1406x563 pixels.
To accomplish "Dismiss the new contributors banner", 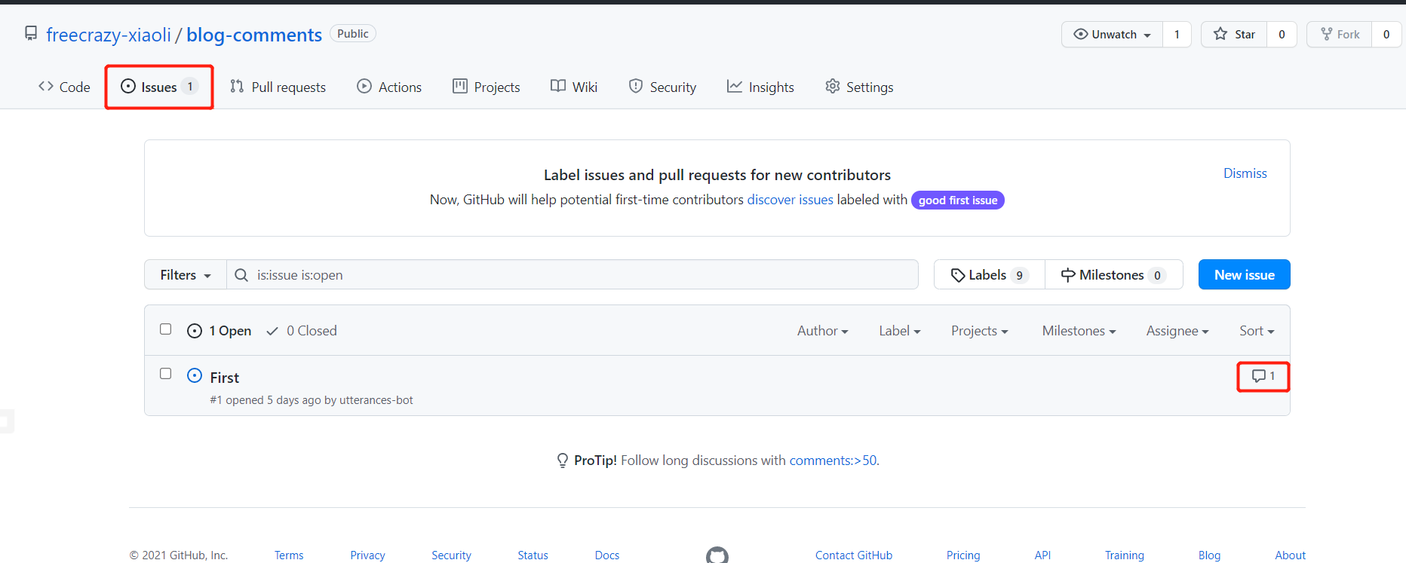I will tap(1245, 173).
